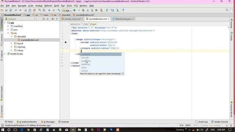Click the Paste toolbar icon
235x132 pixels.
(x=34, y=10)
